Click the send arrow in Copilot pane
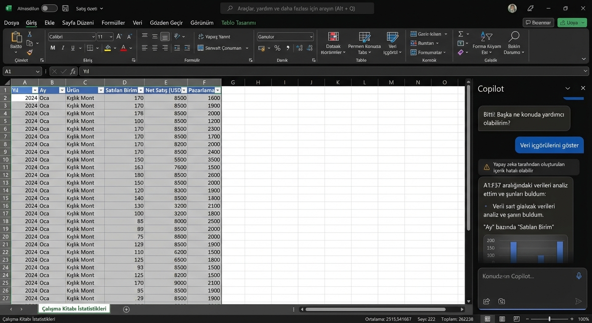This screenshot has height=323, width=592. [579, 301]
